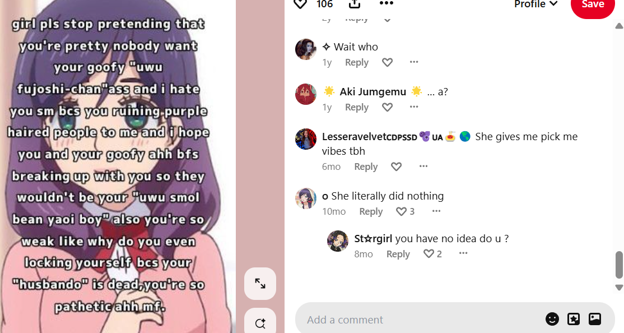Expand the pin image to full view
The image size is (624, 333).
point(260,284)
